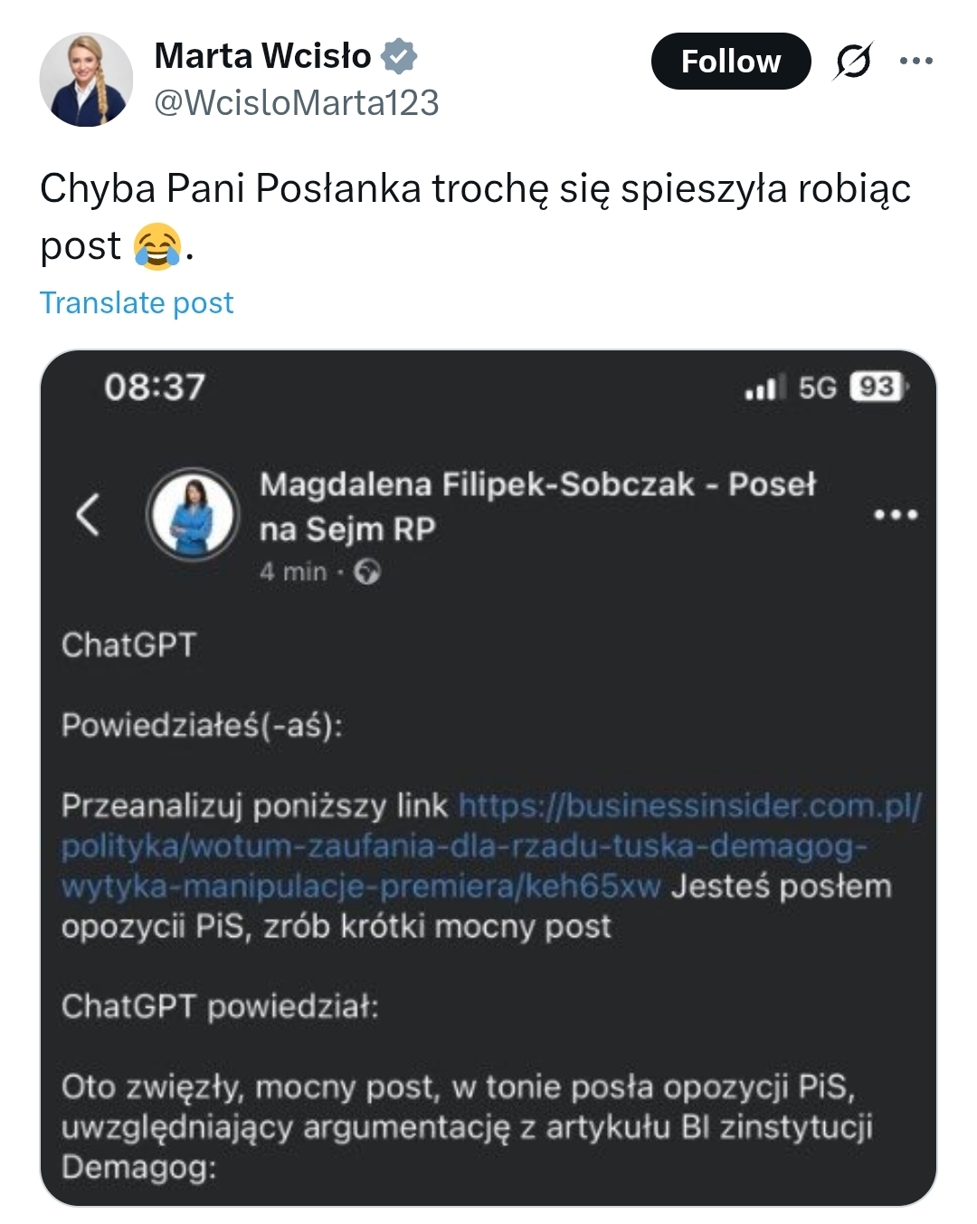
Task: Click the laughing emoji in the tweet
Action: pyautogui.click(x=157, y=247)
